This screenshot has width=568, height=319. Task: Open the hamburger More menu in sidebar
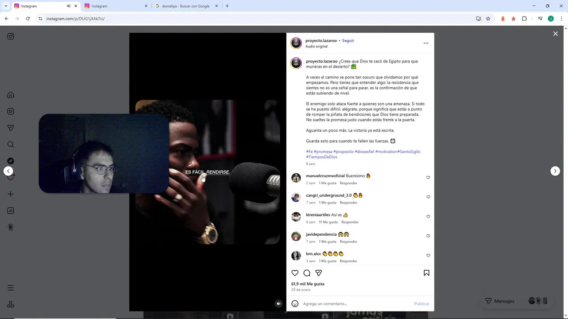coord(11,288)
